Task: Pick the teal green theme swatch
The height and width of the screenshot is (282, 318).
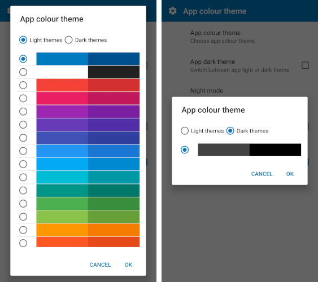Action: (88, 190)
